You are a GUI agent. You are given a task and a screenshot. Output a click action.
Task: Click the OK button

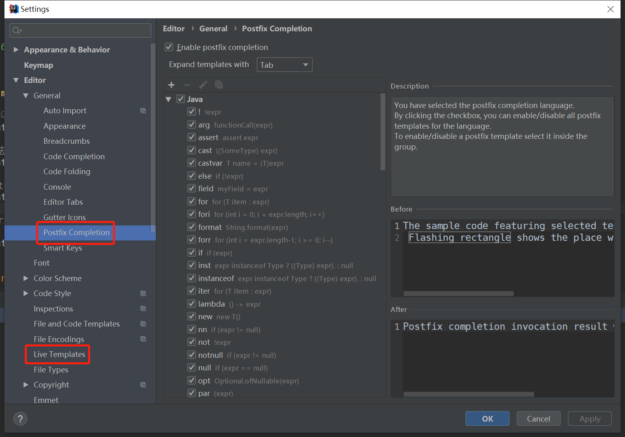[487, 419]
